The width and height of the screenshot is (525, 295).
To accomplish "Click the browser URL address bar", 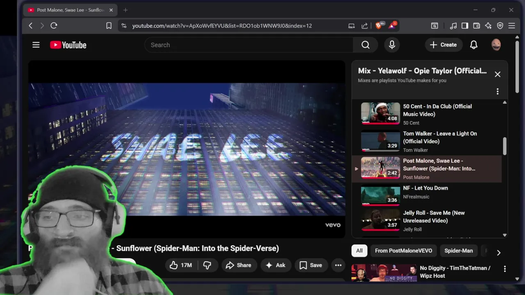I will [222, 26].
